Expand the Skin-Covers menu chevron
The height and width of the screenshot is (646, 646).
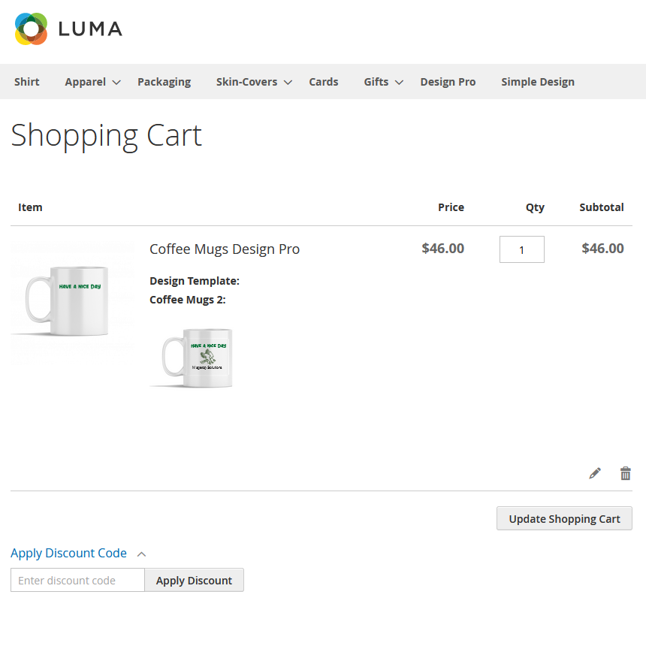point(288,83)
